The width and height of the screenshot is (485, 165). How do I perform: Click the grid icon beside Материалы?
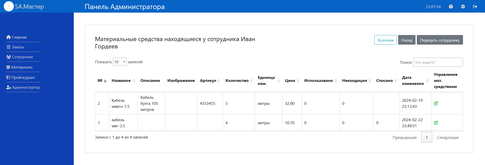click(x=8, y=67)
